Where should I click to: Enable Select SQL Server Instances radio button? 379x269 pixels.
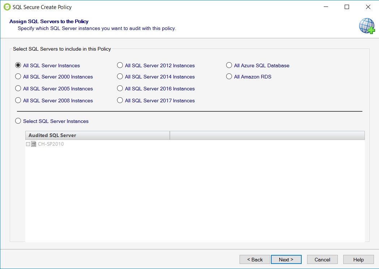point(18,121)
